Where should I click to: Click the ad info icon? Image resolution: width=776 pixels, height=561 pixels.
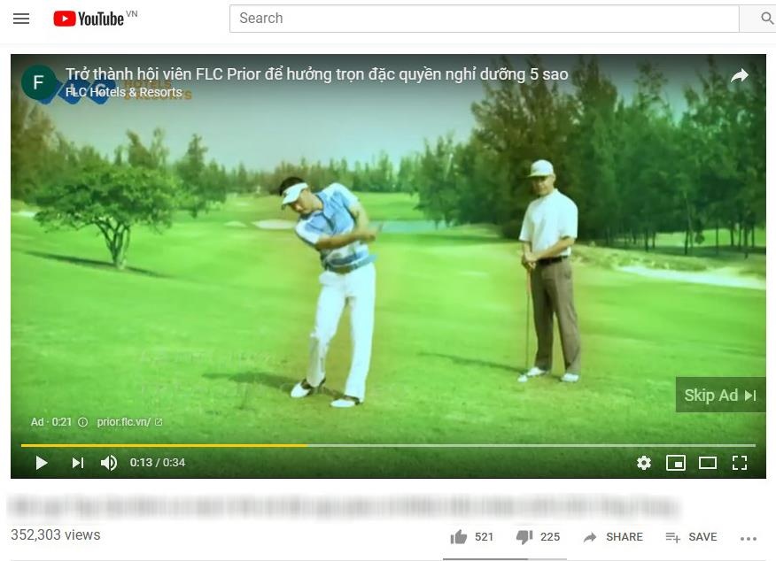click(82, 422)
